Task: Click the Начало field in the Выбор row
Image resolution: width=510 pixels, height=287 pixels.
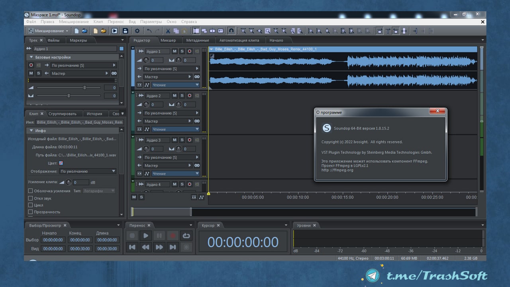Action: click(x=53, y=240)
